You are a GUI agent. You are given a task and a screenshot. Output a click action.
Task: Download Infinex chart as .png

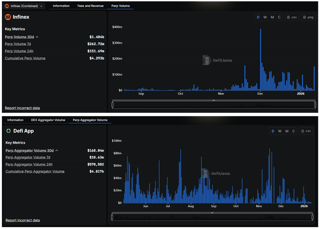[308, 17]
